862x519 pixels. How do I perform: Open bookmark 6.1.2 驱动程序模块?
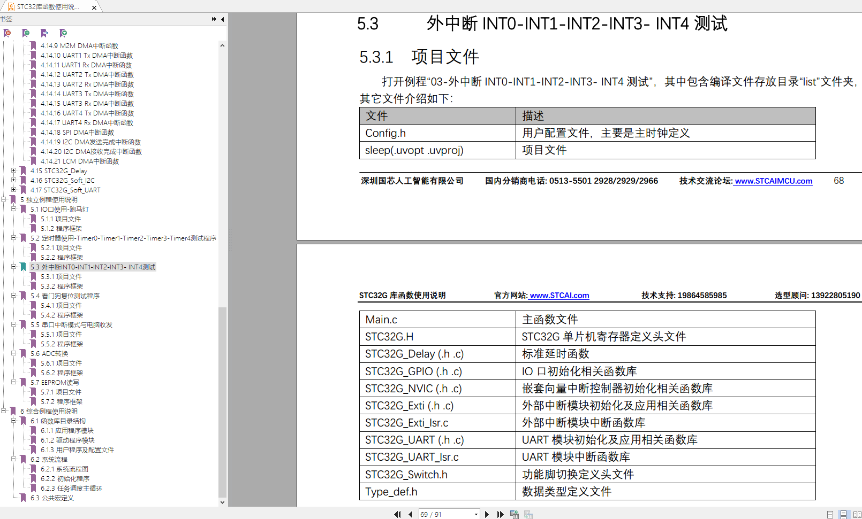click(67, 440)
